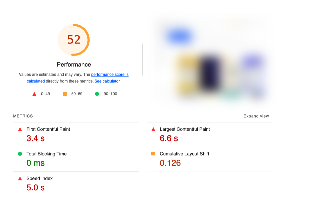Click the green circle in the 90–100 legend
This screenshot has height=200, width=310.
pyautogui.click(x=97, y=94)
